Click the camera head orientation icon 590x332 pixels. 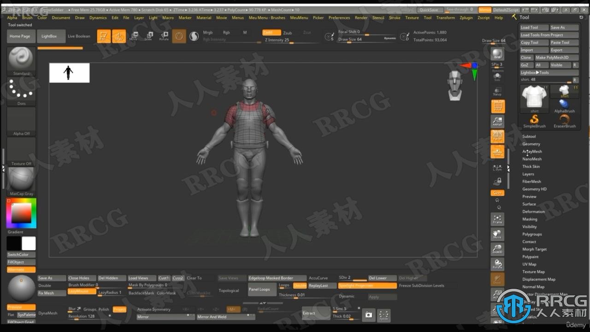(455, 86)
